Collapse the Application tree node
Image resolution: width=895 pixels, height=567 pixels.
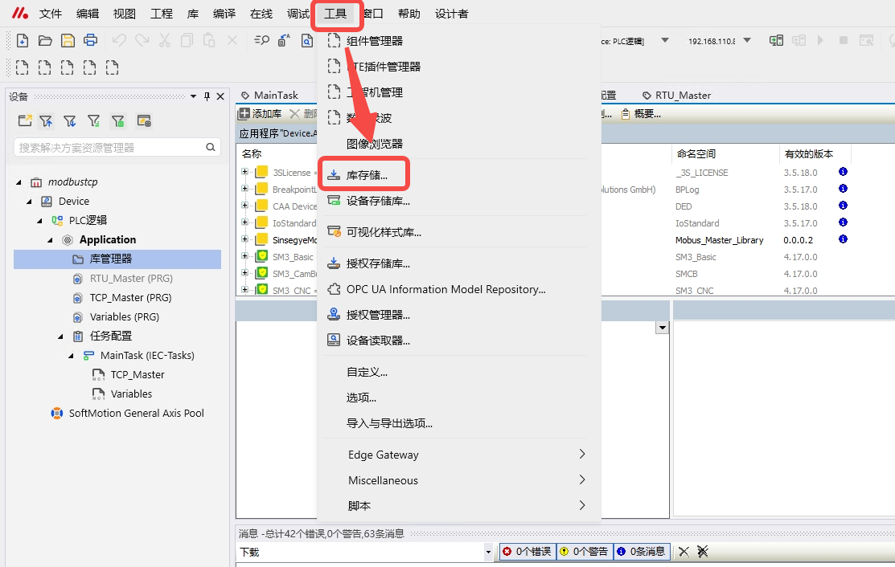[50, 240]
